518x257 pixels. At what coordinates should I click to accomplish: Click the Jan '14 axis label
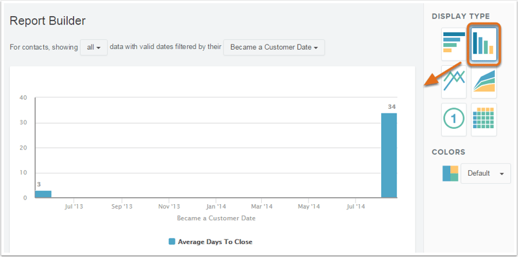point(215,207)
